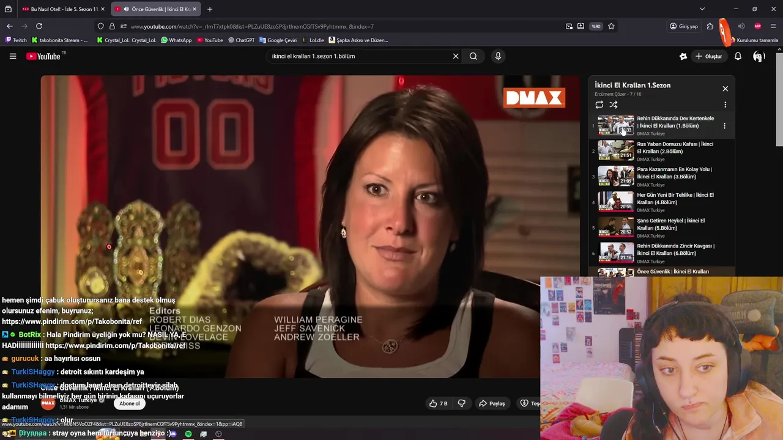This screenshot has width=783, height=440.
Task: Open the browser extensions puzzle icon
Action: [x=710, y=26]
